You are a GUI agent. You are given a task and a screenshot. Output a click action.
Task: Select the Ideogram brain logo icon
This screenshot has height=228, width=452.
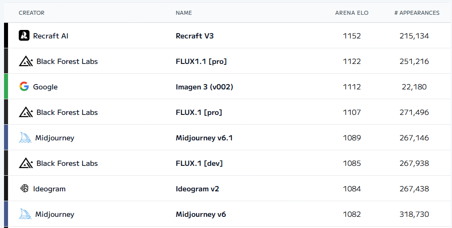point(24,189)
